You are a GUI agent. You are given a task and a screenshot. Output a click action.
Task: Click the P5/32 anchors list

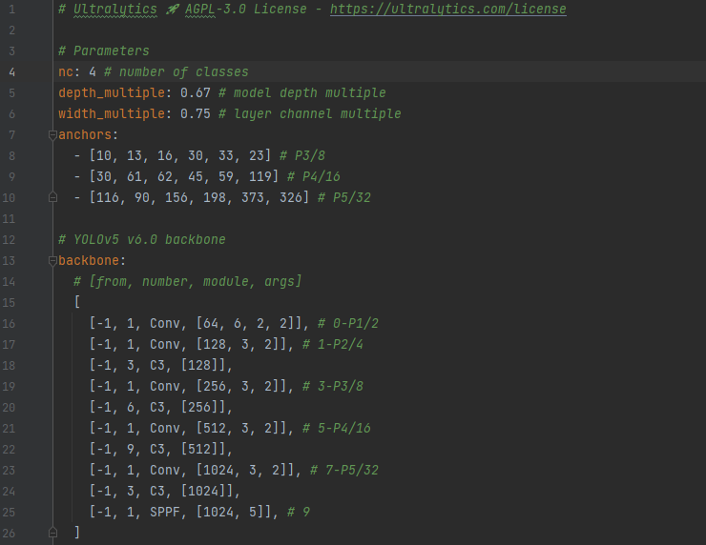tap(199, 198)
